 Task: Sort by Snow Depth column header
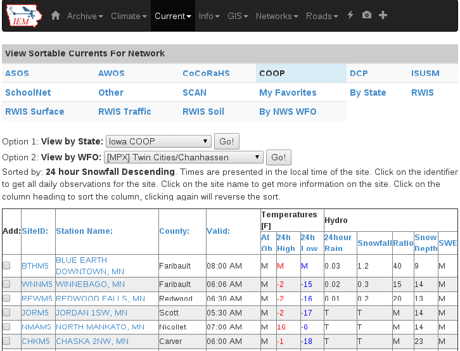(426, 243)
